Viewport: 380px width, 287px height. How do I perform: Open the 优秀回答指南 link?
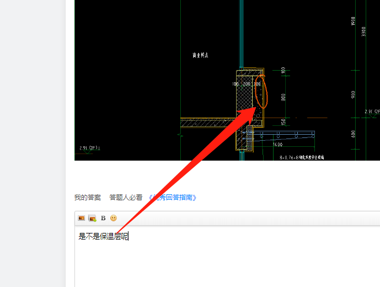(x=173, y=198)
